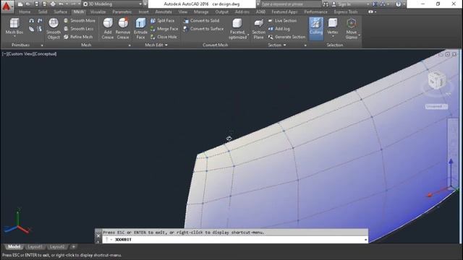
Task: Click Section Plane tool
Action: click(x=259, y=29)
